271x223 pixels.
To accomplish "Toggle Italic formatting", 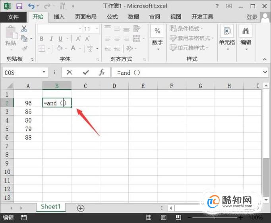I will click(51, 38).
